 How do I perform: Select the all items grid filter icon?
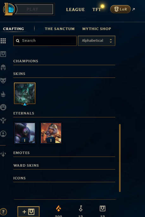point(3,41)
